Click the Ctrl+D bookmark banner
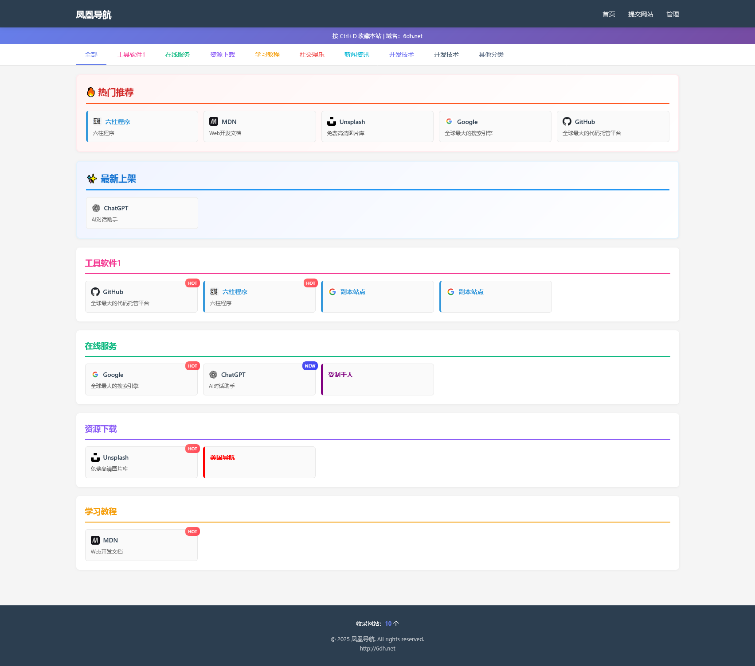Viewport: 755px width, 666px height. click(x=377, y=36)
